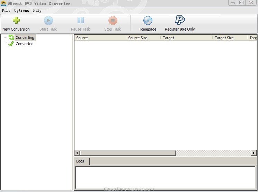This screenshot has height=192, width=258.
Task: Open the Options menu
Action: pos(21,10)
